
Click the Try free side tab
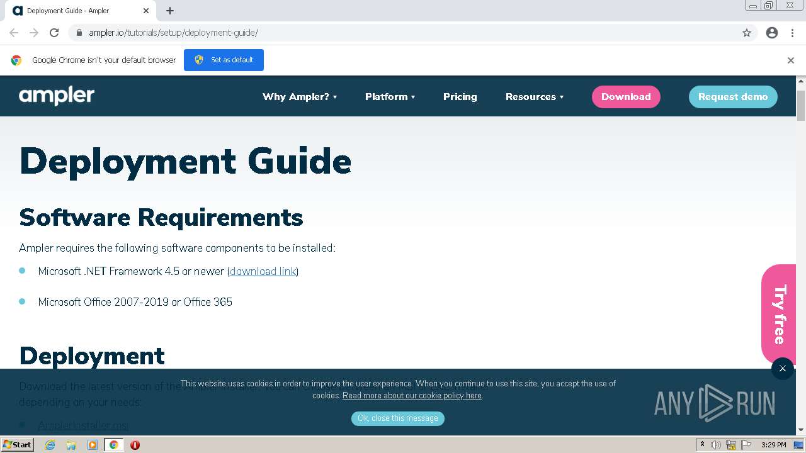[x=778, y=315]
